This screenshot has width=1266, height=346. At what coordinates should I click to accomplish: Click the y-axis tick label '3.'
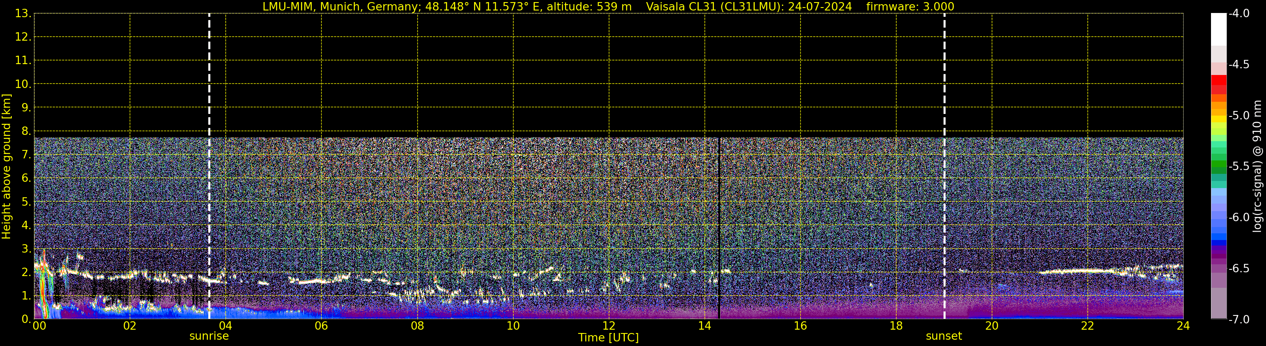click(x=26, y=249)
